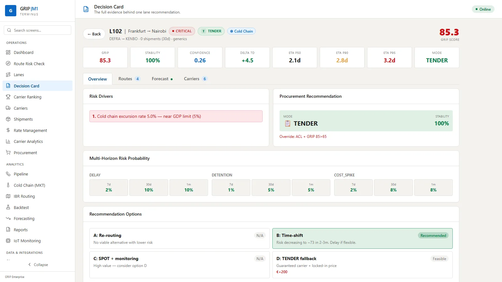This screenshot has width=502, height=282.
Task: Open the Forecast tab
Action: (x=162, y=79)
